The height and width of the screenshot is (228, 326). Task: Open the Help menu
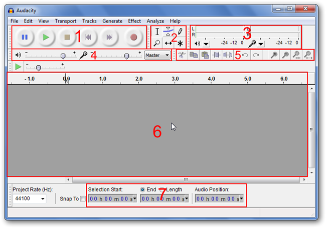175,21
